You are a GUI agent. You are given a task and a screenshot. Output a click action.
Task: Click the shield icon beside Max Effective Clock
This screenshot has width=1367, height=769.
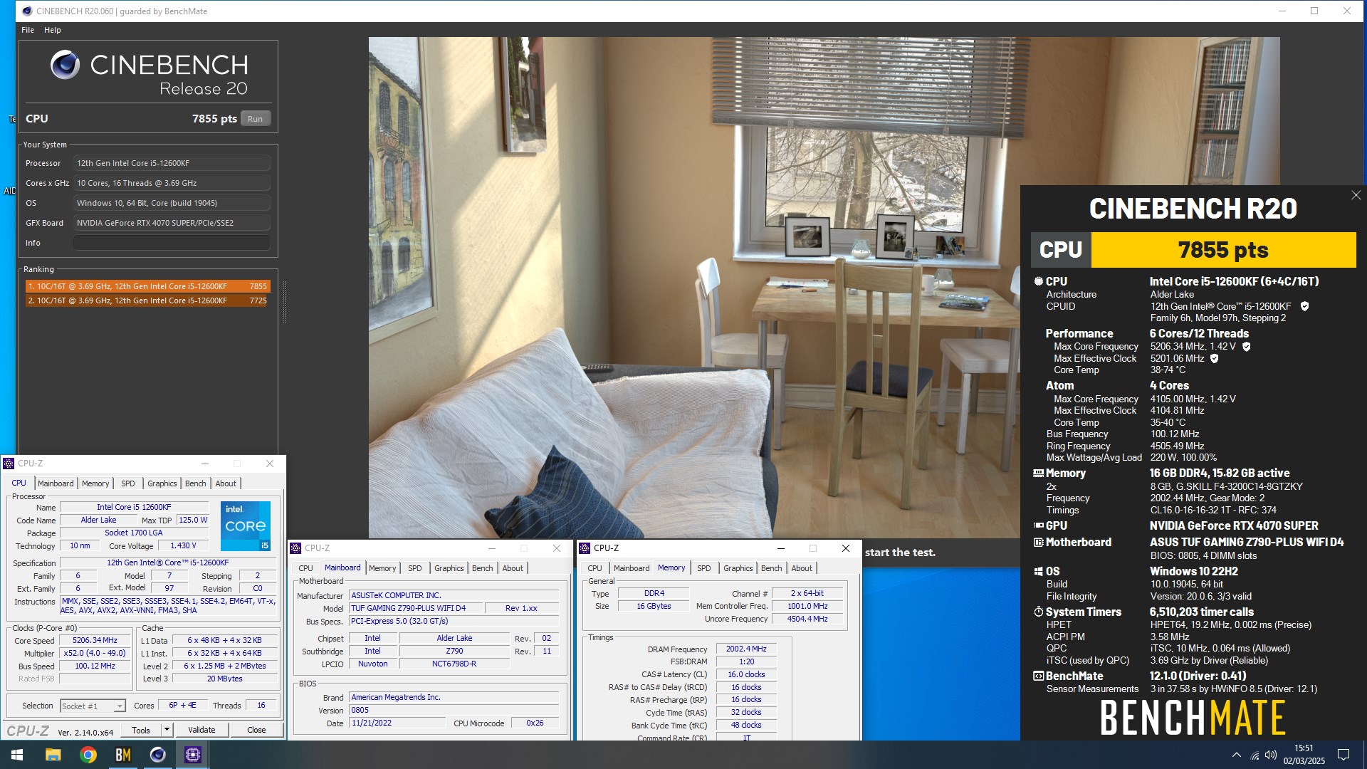(x=1215, y=359)
